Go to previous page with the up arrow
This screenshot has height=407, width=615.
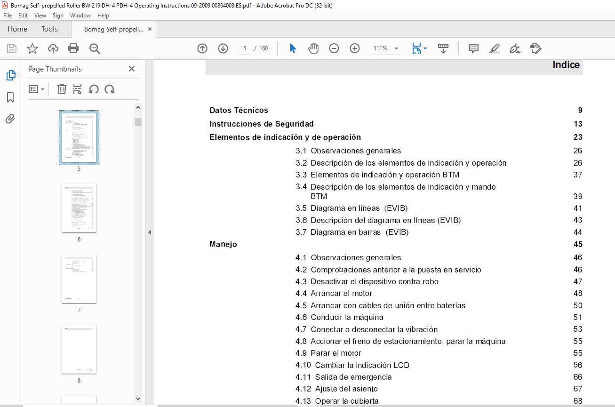(202, 48)
